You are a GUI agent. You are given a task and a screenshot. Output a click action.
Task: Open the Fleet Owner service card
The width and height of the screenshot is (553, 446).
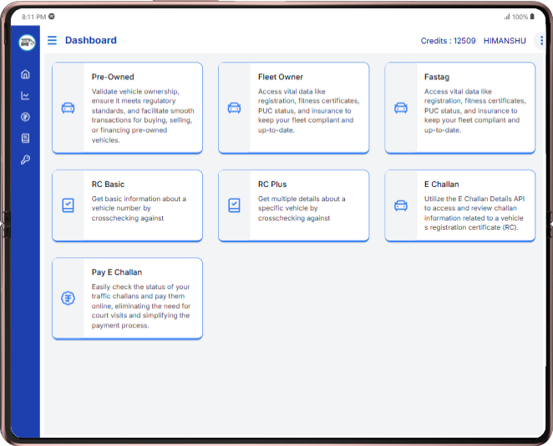coord(293,108)
